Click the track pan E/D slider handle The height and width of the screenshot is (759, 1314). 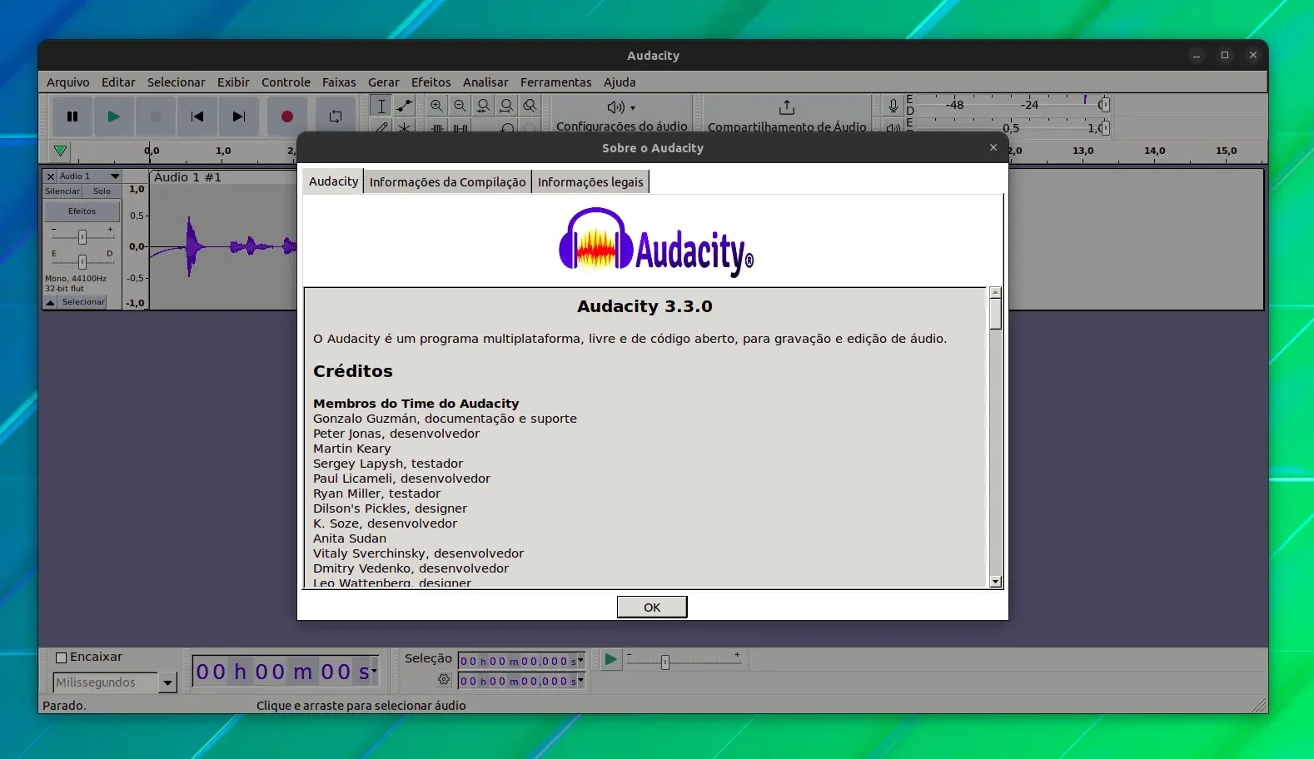tap(82, 262)
